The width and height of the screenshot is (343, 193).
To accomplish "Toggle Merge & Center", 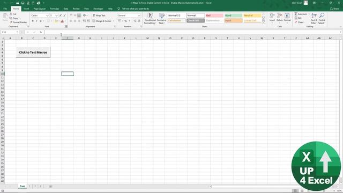I will point(102,21).
